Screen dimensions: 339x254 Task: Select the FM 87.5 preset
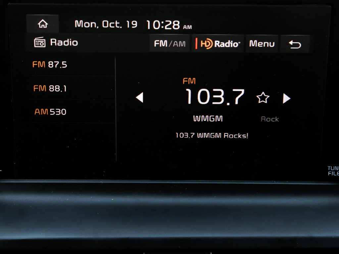pos(72,64)
